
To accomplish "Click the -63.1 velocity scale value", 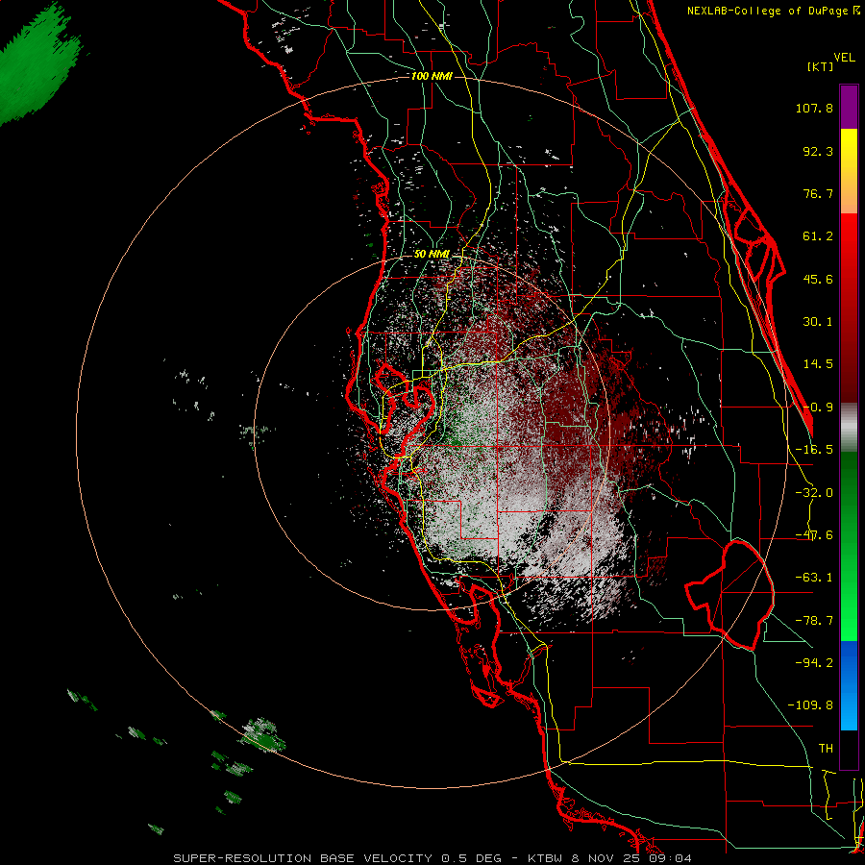I will [814, 578].
